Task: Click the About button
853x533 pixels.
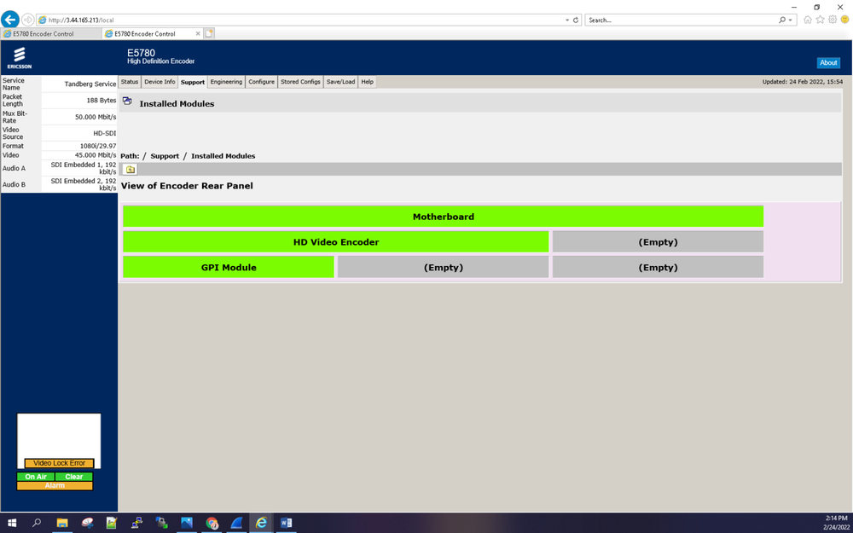Action: click(827, 62)
